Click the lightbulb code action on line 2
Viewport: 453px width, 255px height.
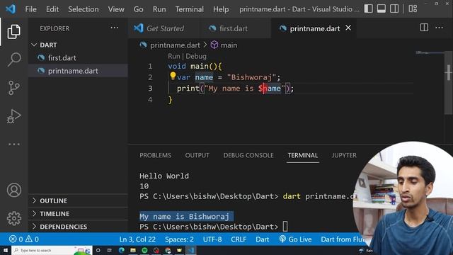click(x=173, y=76)
